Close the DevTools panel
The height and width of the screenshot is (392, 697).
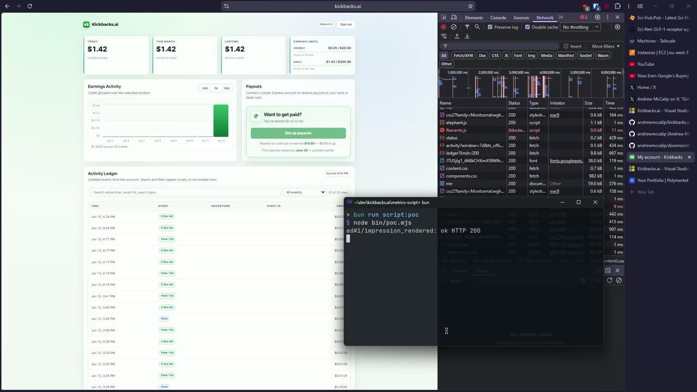pos(617,17)
